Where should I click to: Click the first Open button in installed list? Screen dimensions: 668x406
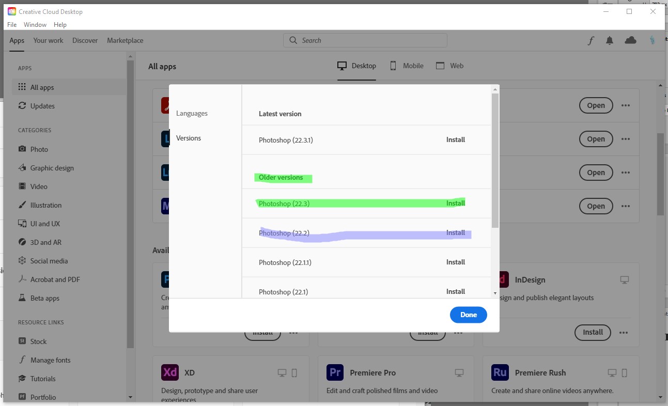pos(596,105)
